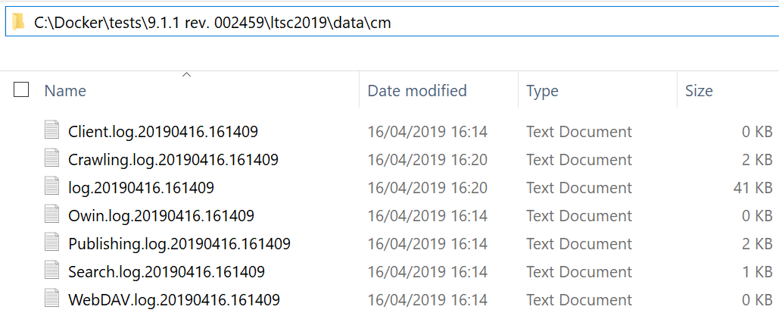Click Search.log's date modified entry
Viewport: 779px width, 319px height.
coord(427,272)
